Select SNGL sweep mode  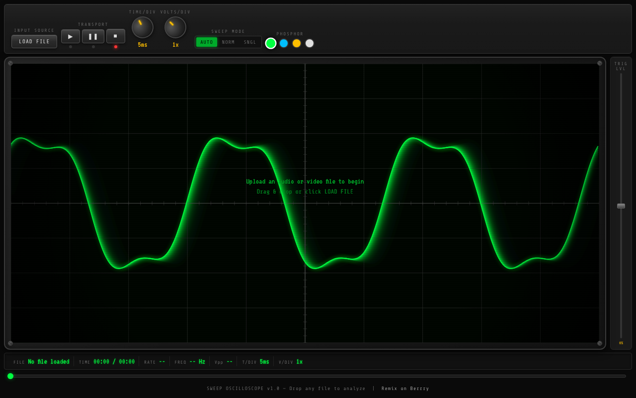pyautogui.click(x=250, y=42)
